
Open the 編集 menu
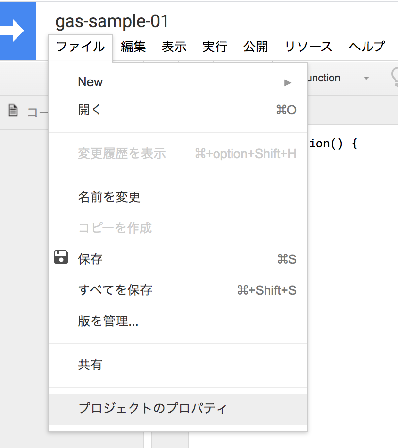pyautogui.click(x=133, y=47)
